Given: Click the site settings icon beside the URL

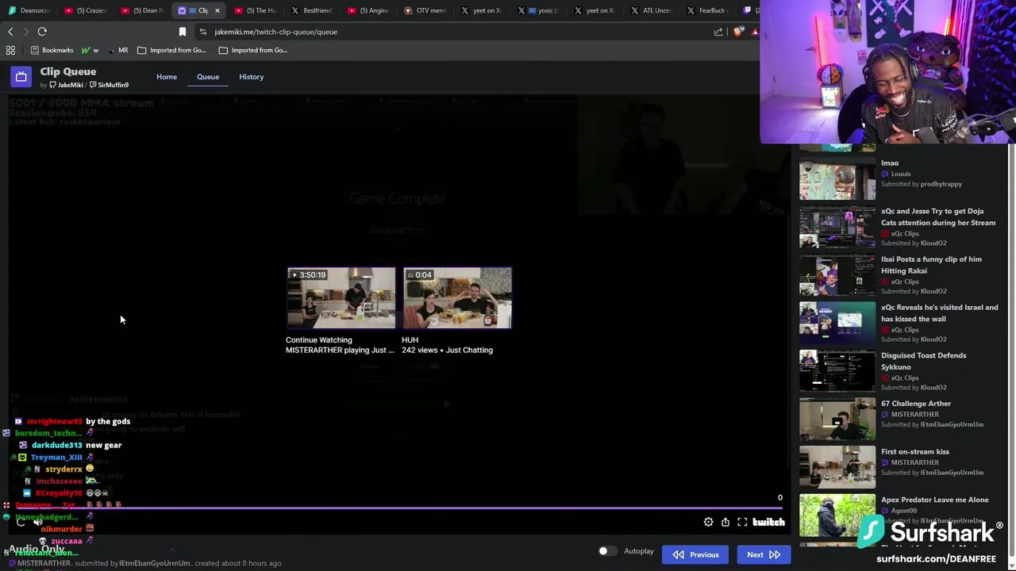Looking at the screenshot, I should tap(203, 32).
